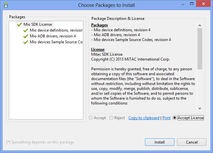Click '- Mio device definitions, revision 4' description line
This screenshot has height=153, width=213.
point(121,30)
